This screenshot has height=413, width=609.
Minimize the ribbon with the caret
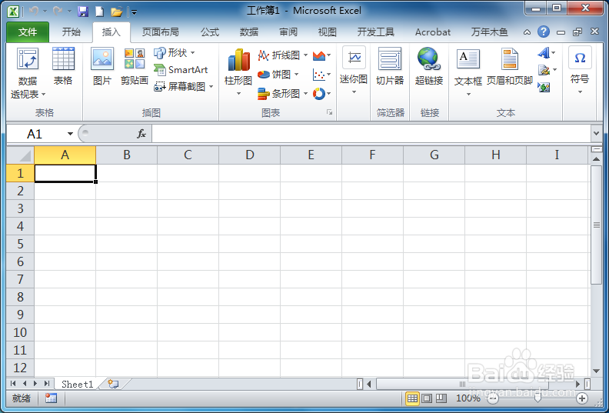(x=527, y=32)
